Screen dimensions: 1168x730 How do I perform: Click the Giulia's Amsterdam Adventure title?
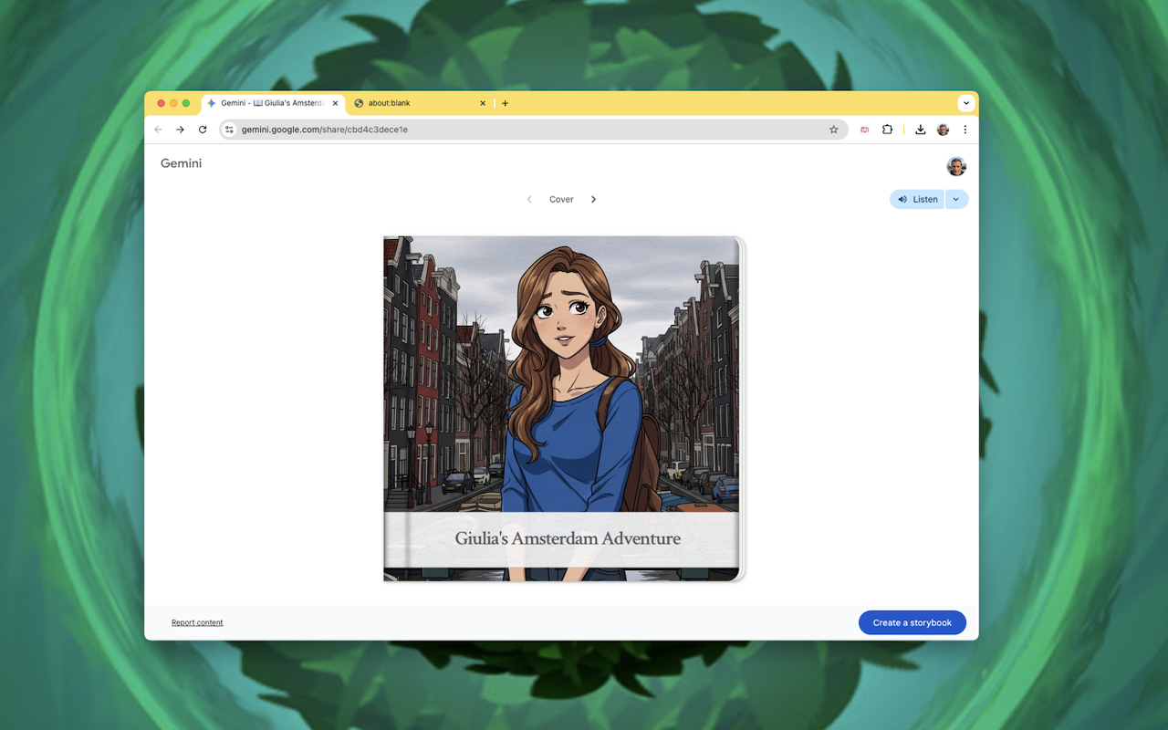[x=568, y=538]
